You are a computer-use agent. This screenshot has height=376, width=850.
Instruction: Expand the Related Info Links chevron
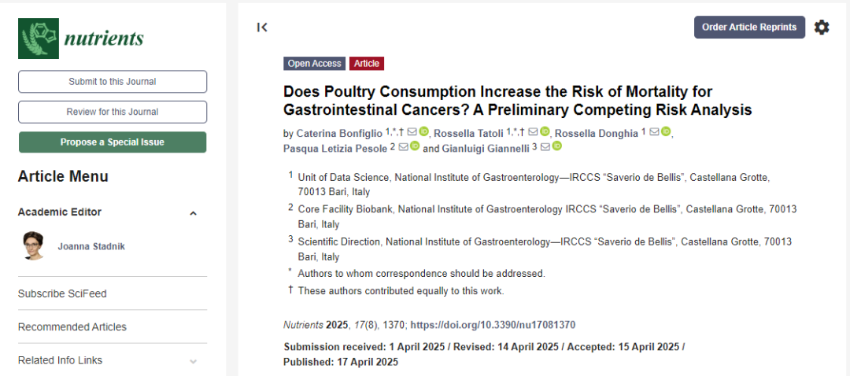click(193, 361)
